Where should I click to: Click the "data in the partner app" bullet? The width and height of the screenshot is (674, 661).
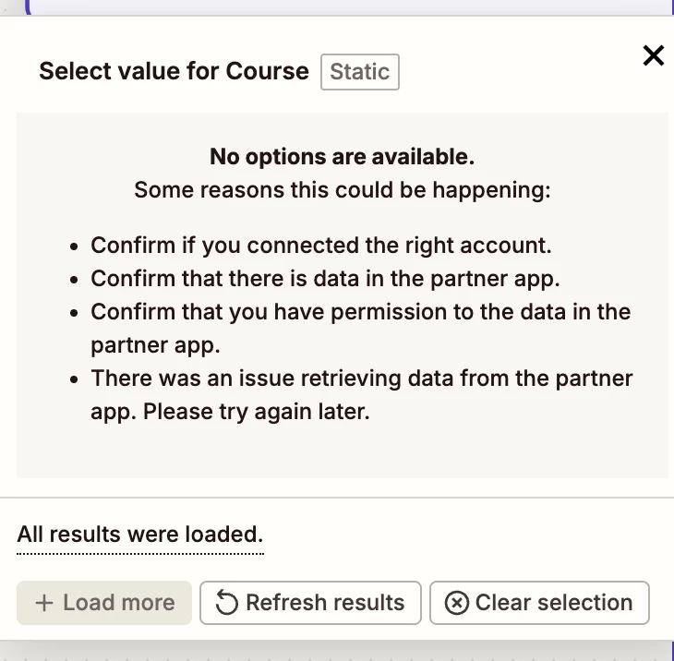tap(325, 279)
